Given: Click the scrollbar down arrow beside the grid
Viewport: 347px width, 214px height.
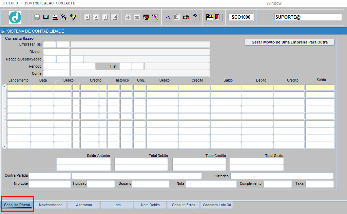Looking at the screenshot, I should (x=4, y=146).
